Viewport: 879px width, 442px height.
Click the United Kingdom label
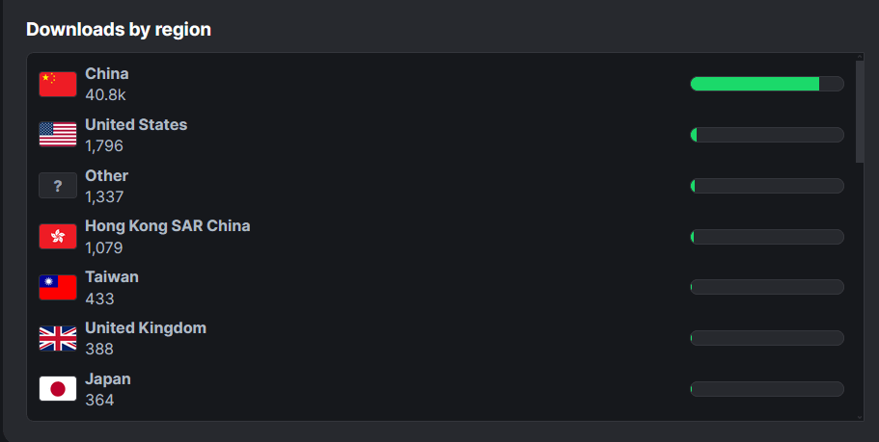tap(146, 328)
